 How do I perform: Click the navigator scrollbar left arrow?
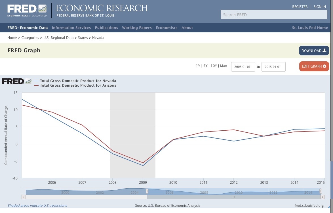24,197
